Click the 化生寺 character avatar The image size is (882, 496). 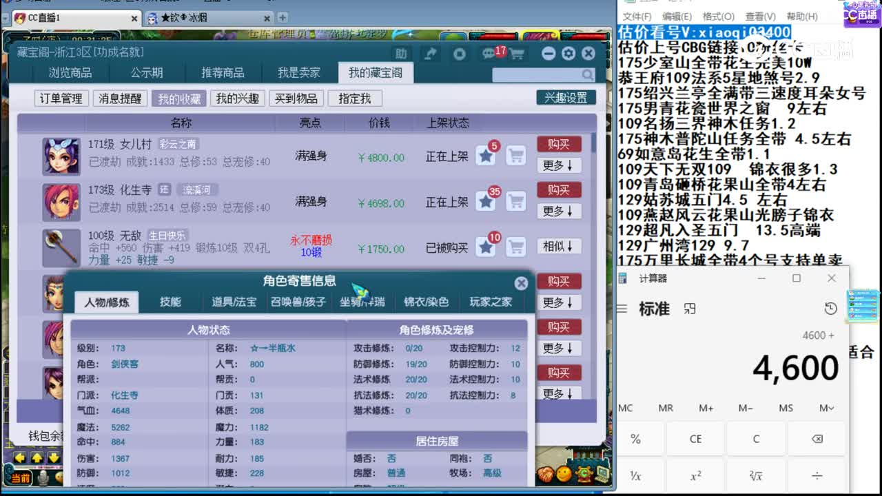point(61,202)
